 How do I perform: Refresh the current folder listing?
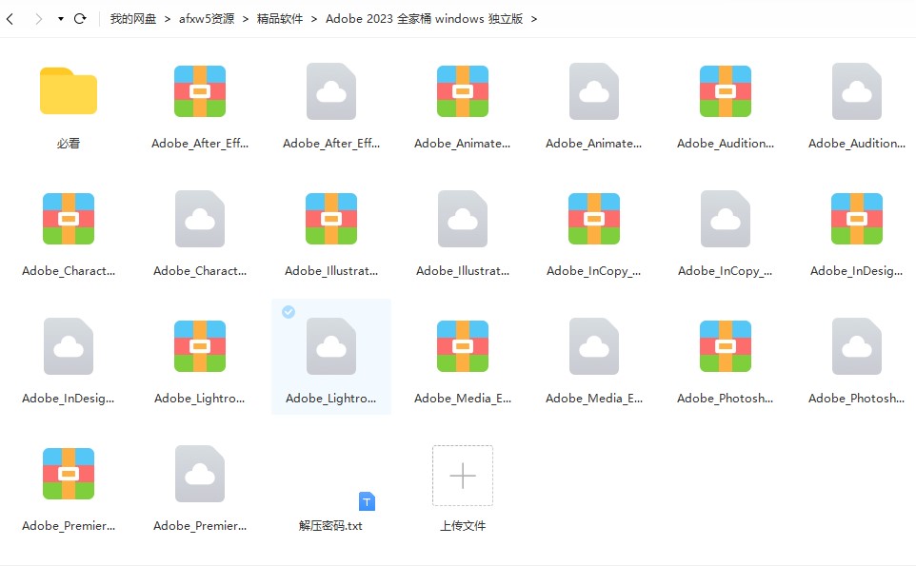coord(81,19)
